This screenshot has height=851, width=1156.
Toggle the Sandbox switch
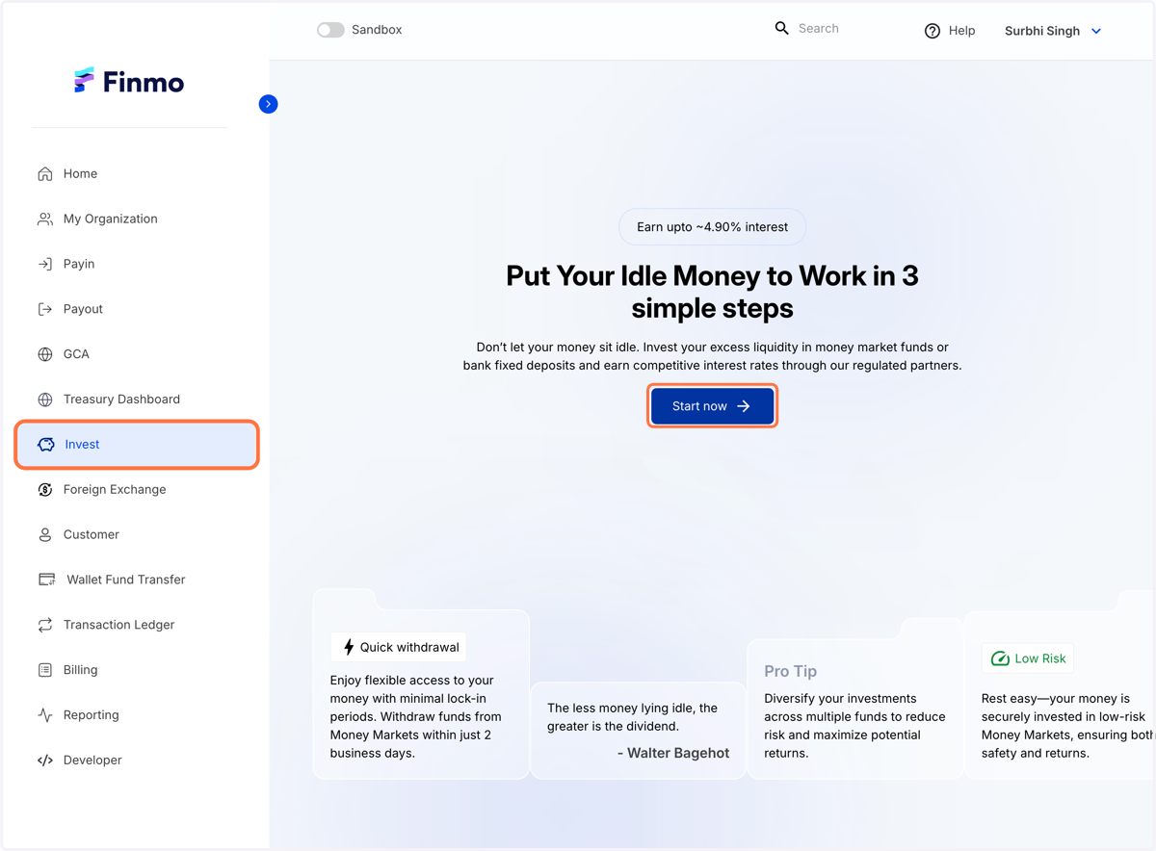[x=330, y=30]
